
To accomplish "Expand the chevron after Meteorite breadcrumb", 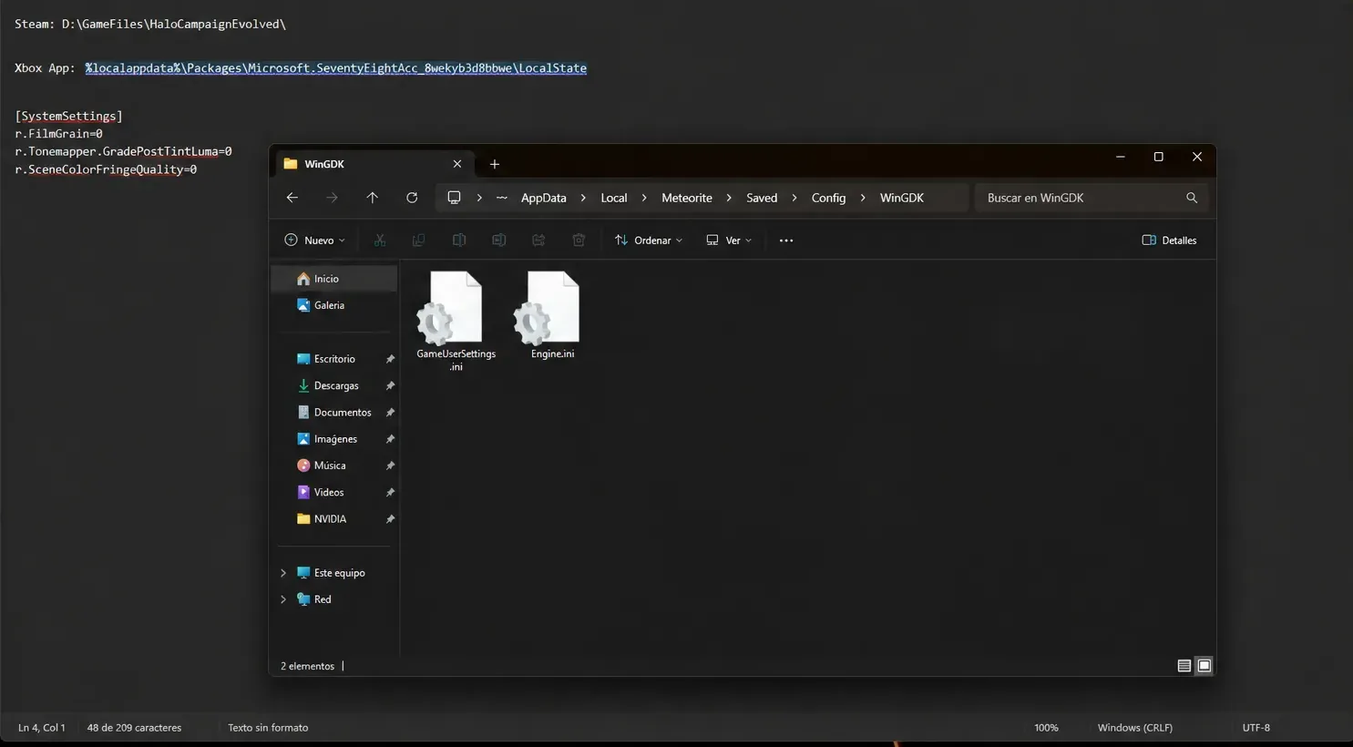I will (729, 198).
